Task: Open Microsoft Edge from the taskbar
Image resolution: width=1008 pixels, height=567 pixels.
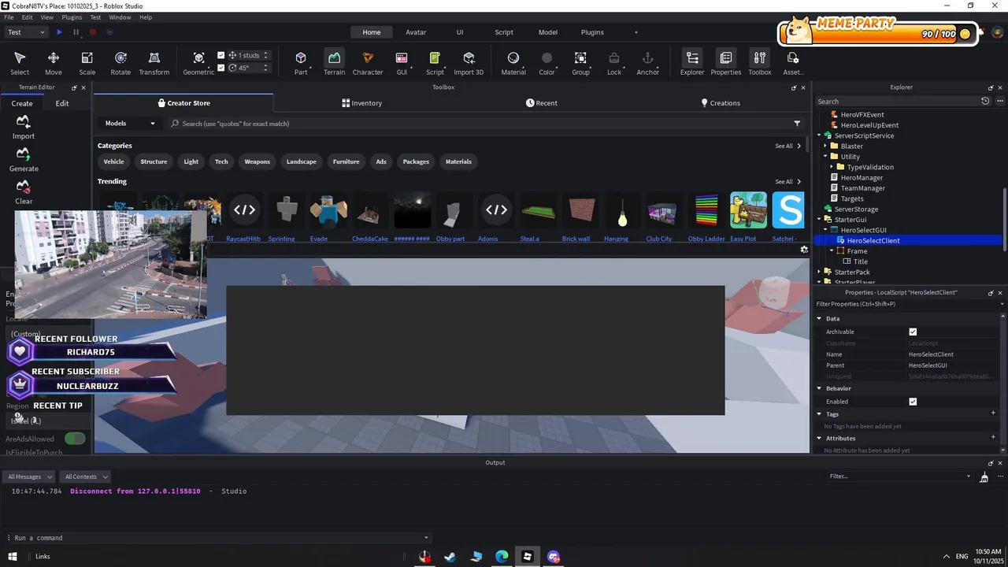Action: [502, 557]
